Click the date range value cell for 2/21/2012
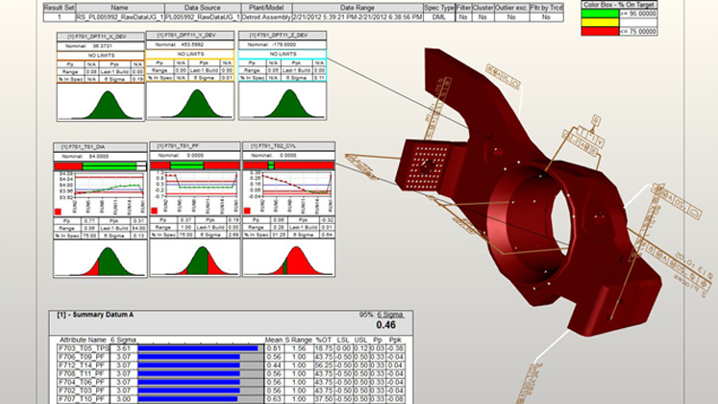 [358, 17]
